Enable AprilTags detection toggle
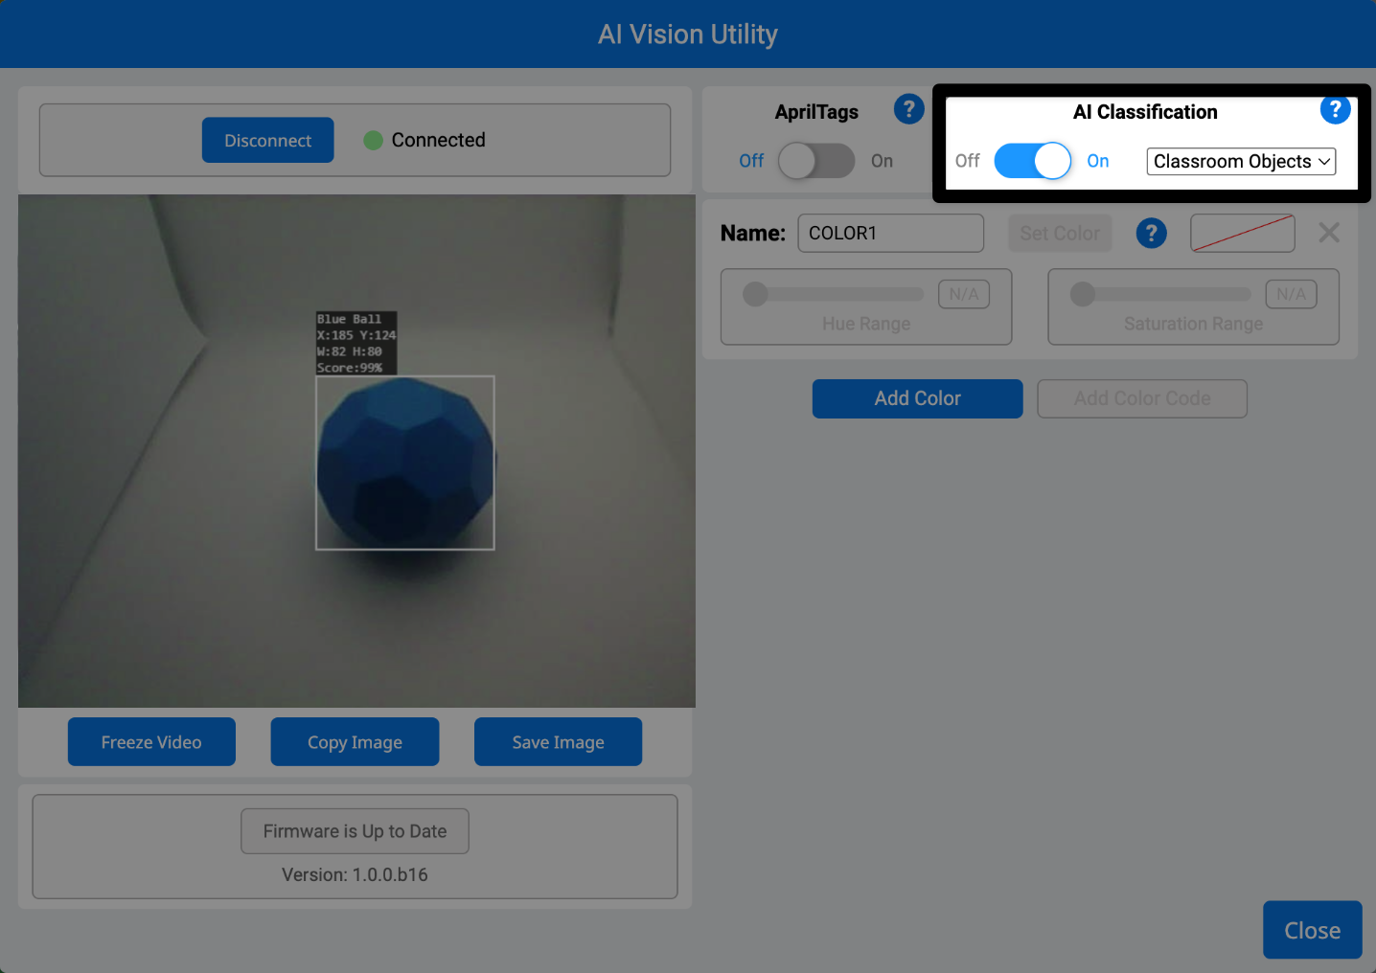 816,161
